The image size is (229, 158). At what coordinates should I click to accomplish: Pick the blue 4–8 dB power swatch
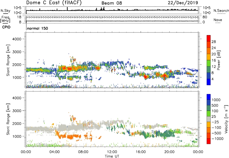209,76
